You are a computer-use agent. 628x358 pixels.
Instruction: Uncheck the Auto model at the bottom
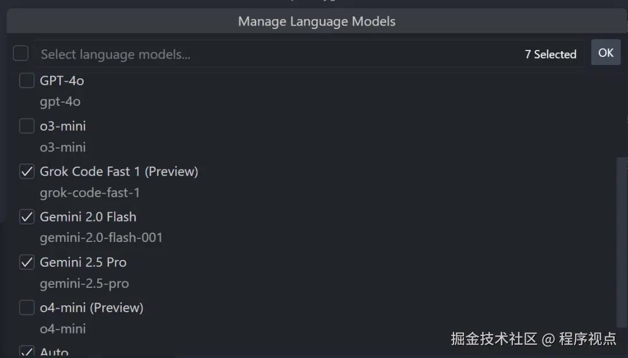point(26,350)
